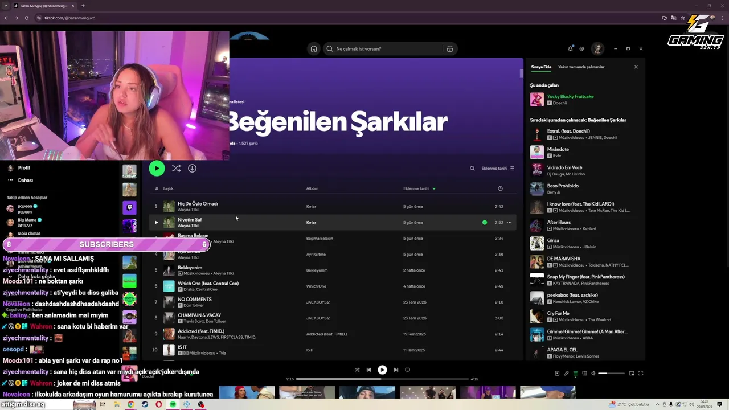Close the queue panel with X
Screen dimensions: 729x410
point(636,67)
